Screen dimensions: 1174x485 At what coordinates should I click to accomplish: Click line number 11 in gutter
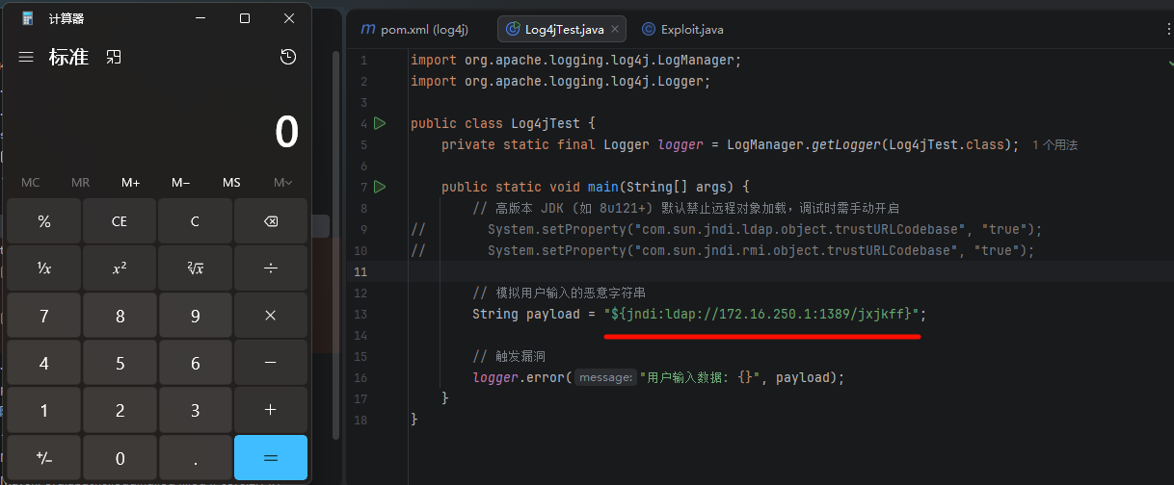[361, 272]
